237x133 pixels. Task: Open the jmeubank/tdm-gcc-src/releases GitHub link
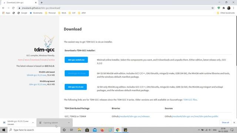tap(134, 116)
